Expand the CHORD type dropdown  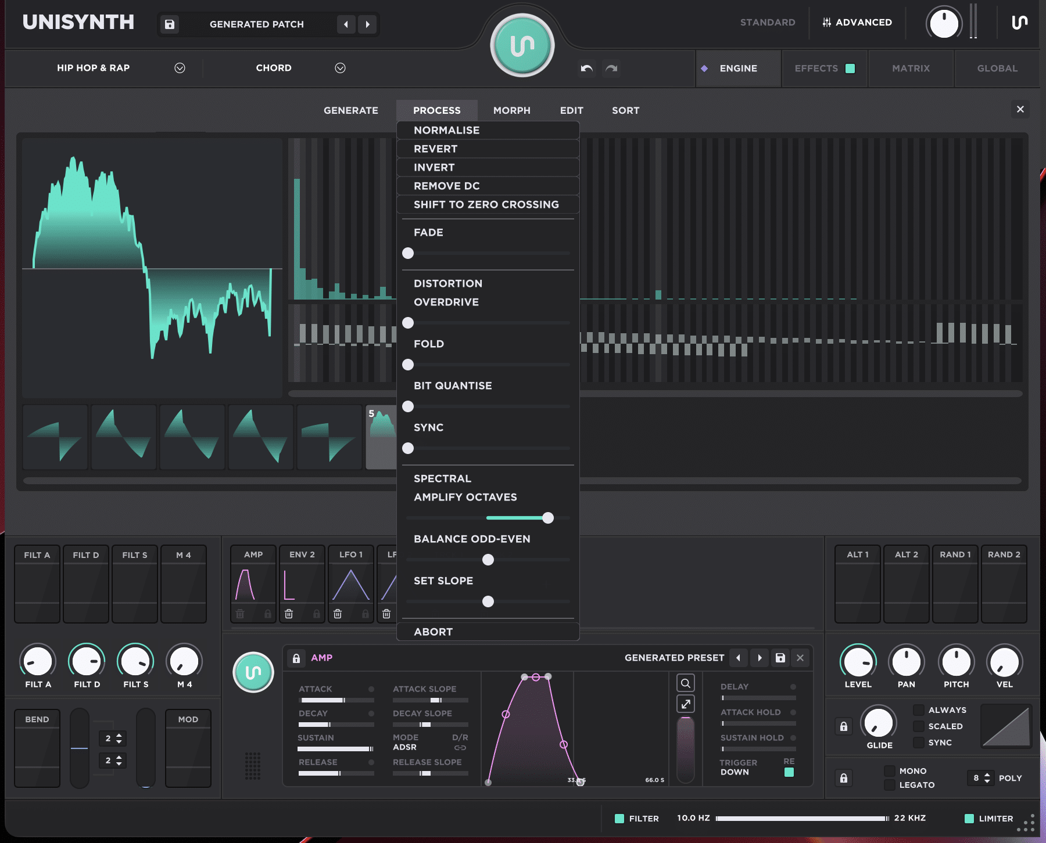pos(340,68)
